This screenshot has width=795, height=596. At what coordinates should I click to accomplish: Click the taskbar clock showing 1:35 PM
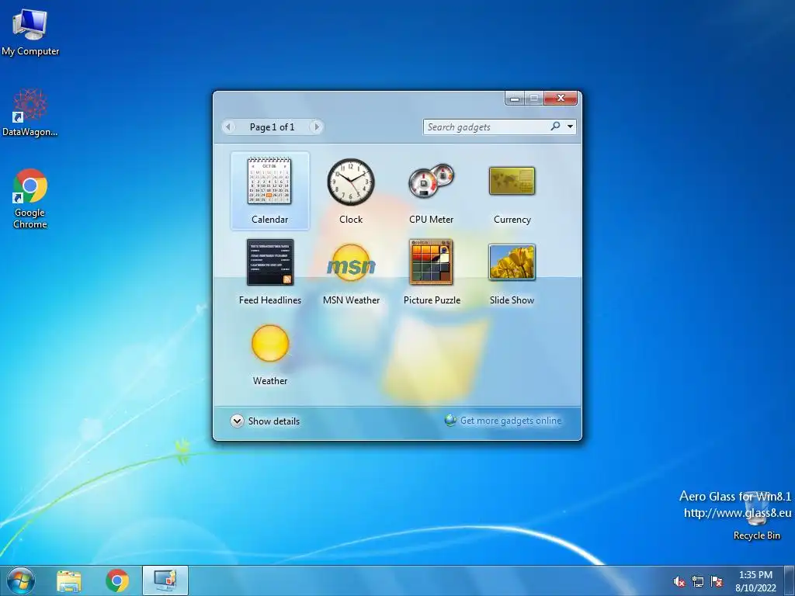[x=755, y=581]
